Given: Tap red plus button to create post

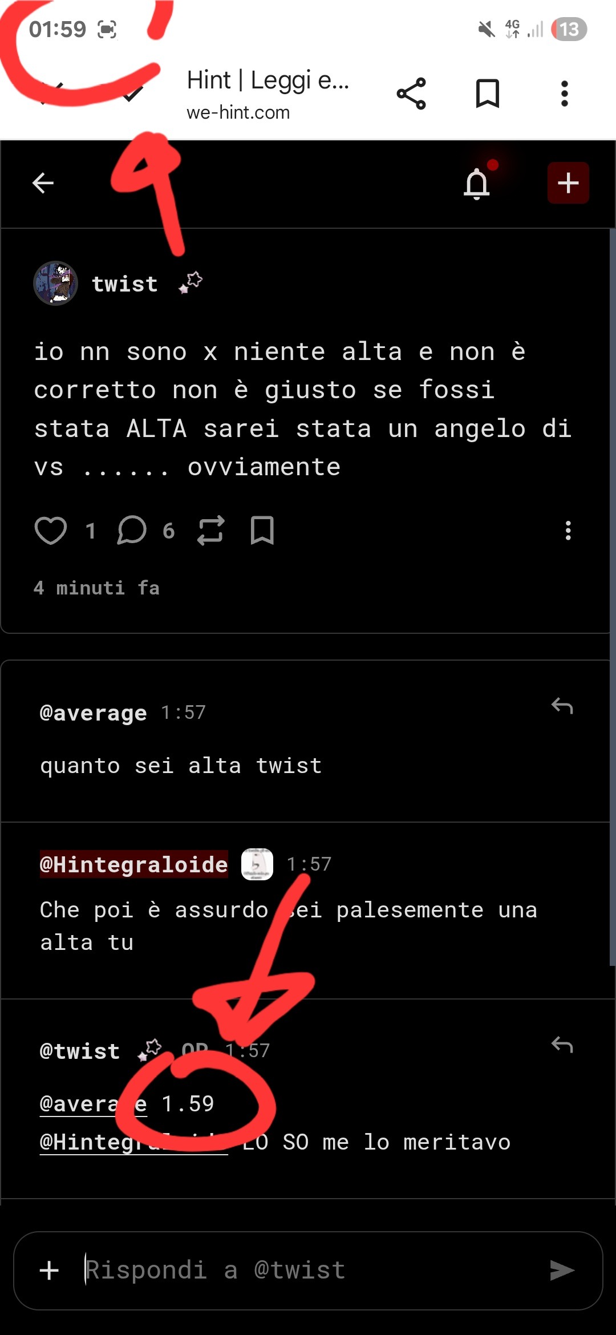Looking at the screenshot, I should tap(568, 183).
